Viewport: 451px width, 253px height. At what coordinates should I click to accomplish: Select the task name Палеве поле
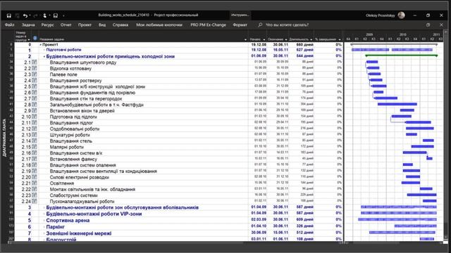coord(63,74)
